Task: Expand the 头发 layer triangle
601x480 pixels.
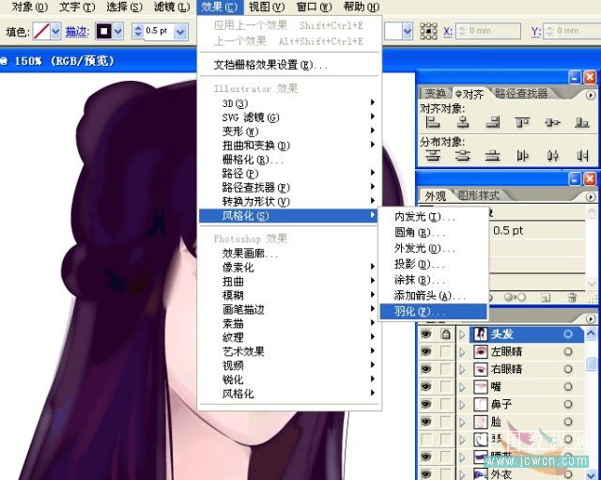Action: coord(462,334)
